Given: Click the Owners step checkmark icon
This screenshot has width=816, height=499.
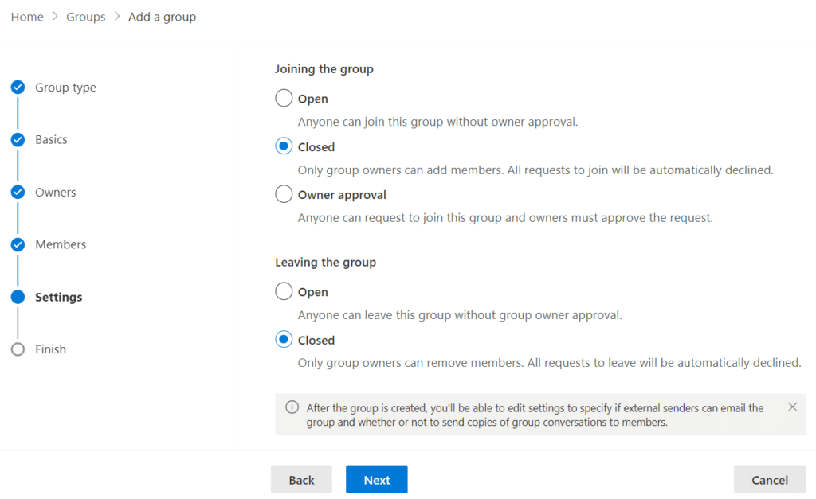Looking at the screenshot, I should click(x=18, y=193).
